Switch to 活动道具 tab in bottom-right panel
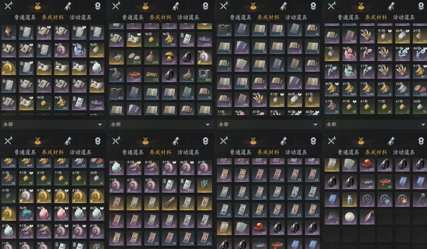 coord(404,152)
